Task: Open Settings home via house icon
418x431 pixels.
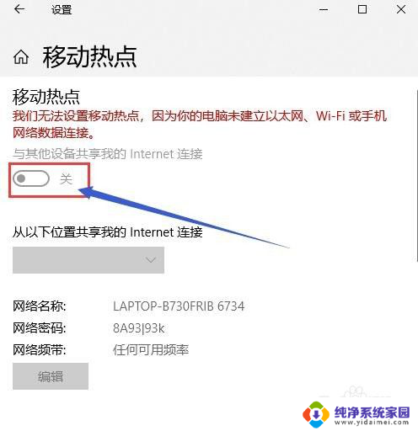Action: (21, 57)
